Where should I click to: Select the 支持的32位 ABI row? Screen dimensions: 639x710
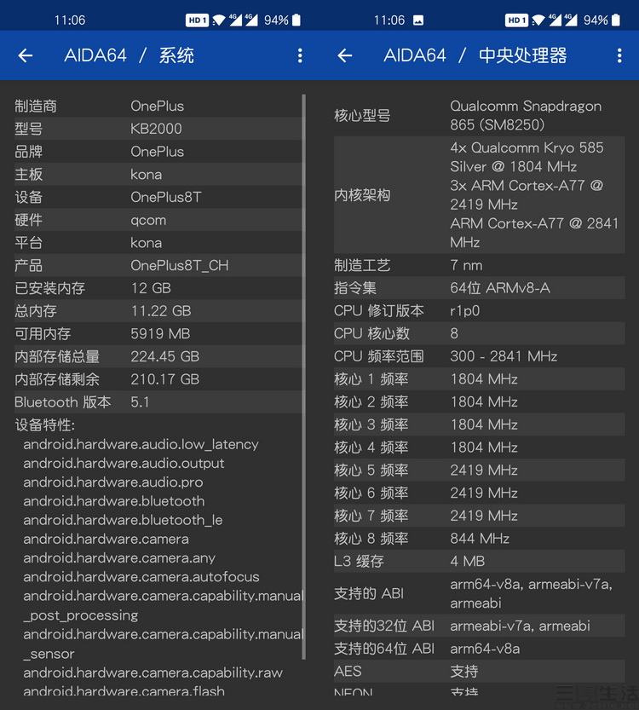pyautogui.click(x=479, y=626)
